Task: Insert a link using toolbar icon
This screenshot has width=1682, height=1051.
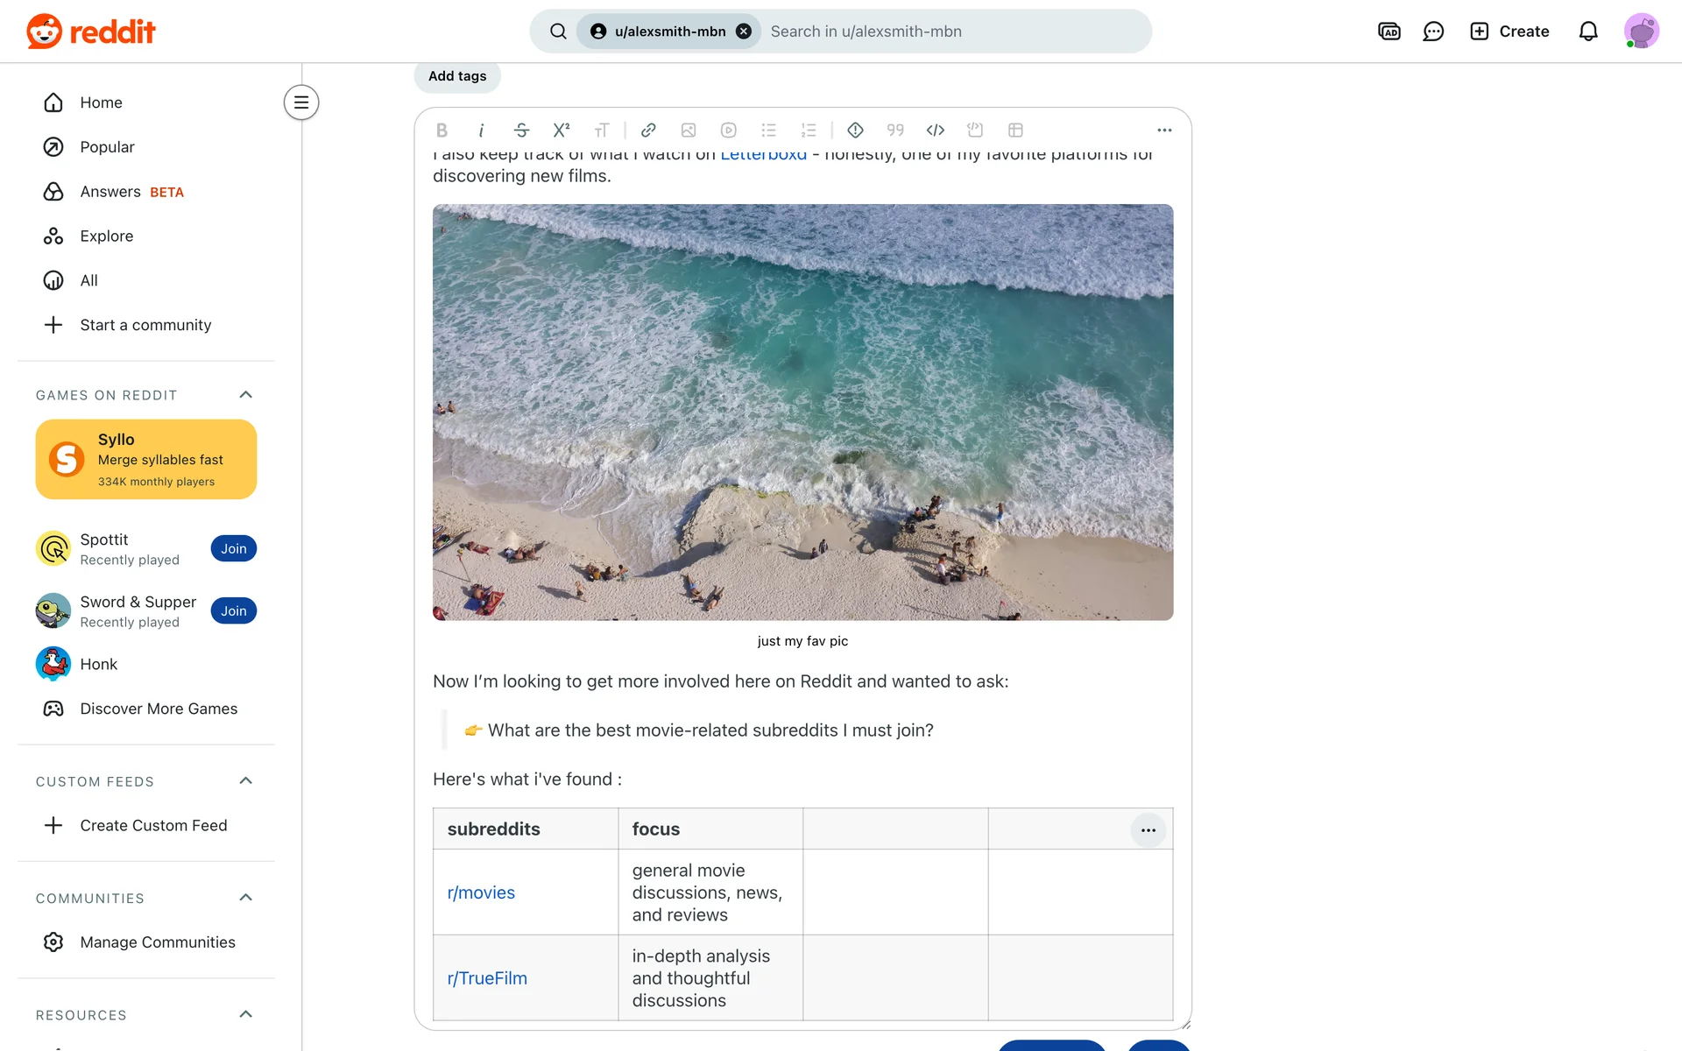Action: [x=648, y=130]
